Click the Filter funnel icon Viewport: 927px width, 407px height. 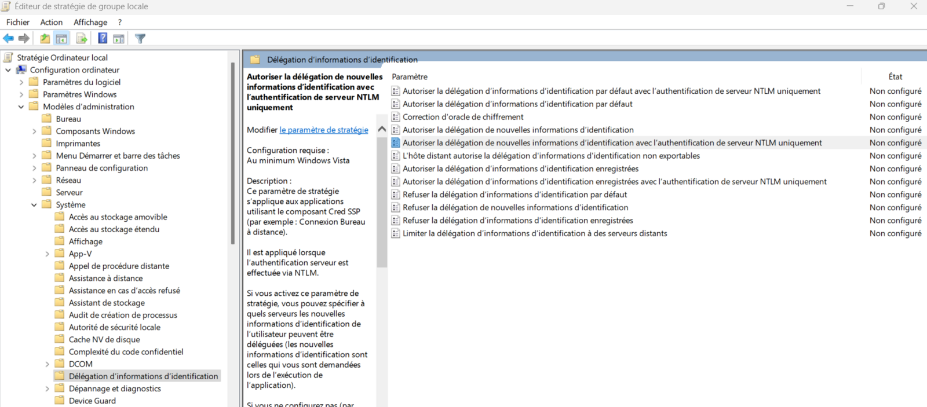pyautogui.click(x=140, y=39)
